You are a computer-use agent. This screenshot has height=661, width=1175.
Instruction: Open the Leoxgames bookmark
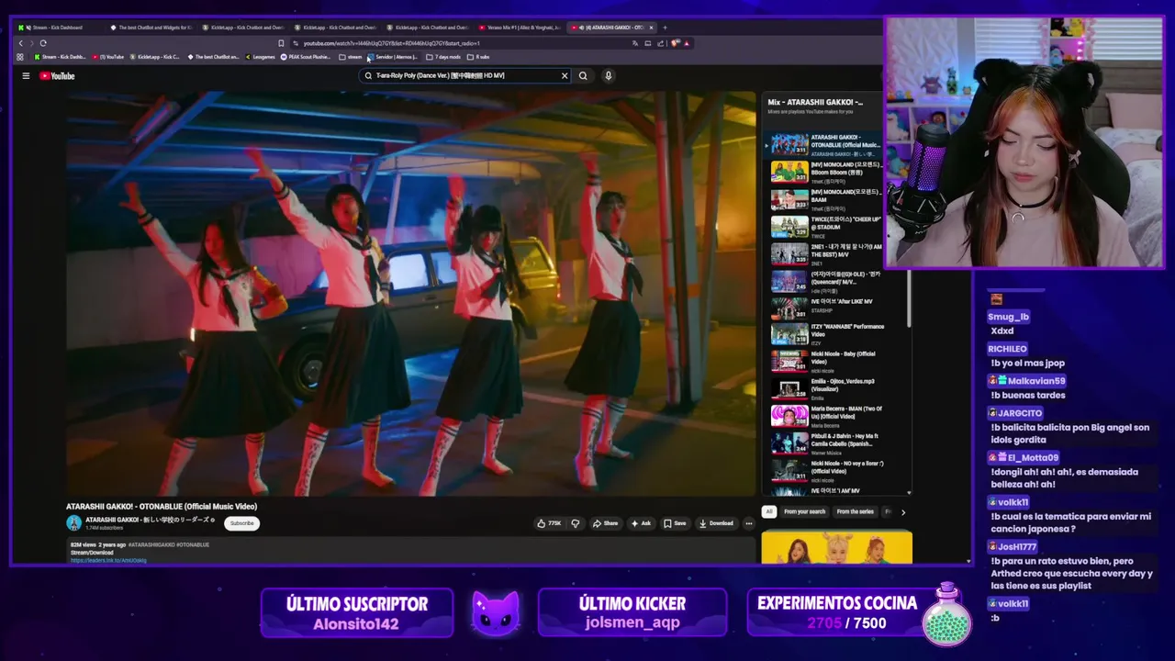click(260, 57)
